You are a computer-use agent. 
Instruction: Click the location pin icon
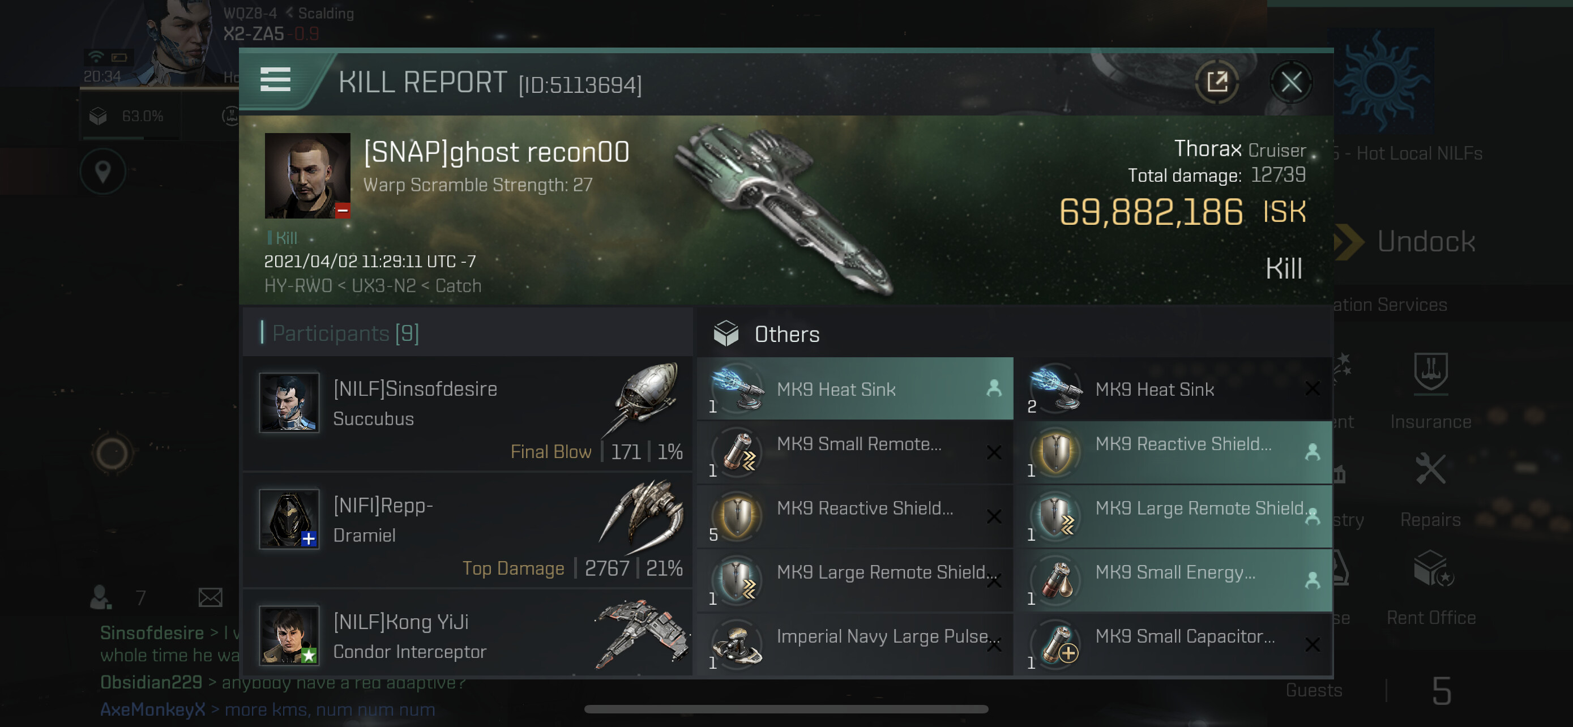tap(102, 172)
